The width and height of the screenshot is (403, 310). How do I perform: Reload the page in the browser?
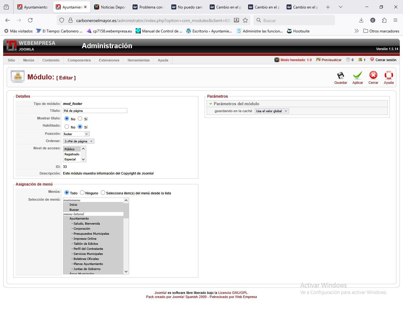(x=30, y=20)
